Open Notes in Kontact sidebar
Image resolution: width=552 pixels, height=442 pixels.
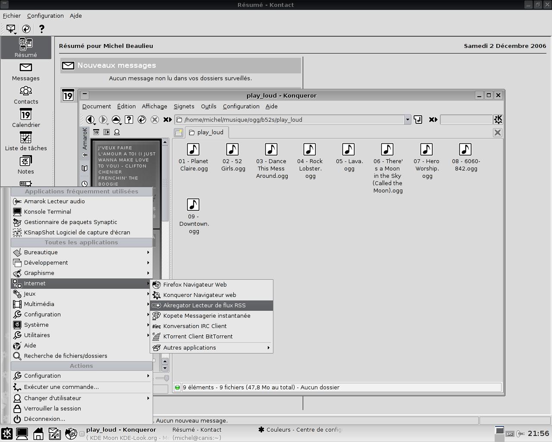pos(26,164)
